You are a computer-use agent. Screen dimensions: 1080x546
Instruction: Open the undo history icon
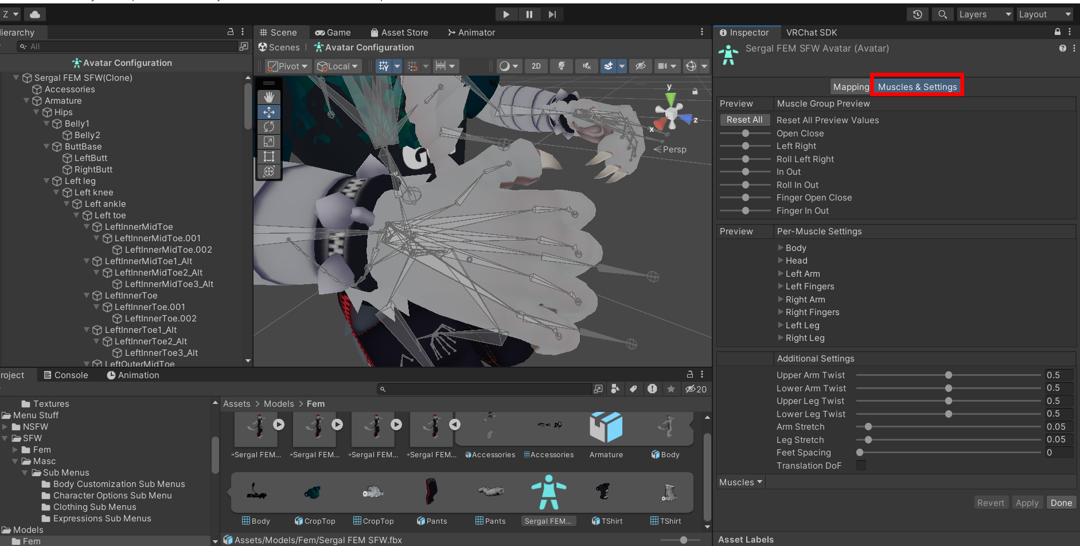917,14
